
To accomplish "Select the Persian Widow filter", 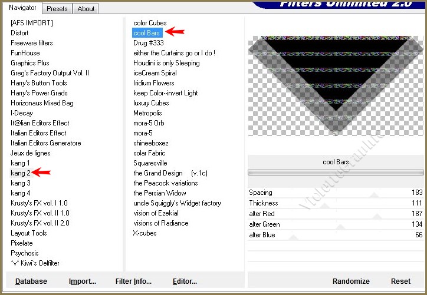I will [x=159, y=193].
